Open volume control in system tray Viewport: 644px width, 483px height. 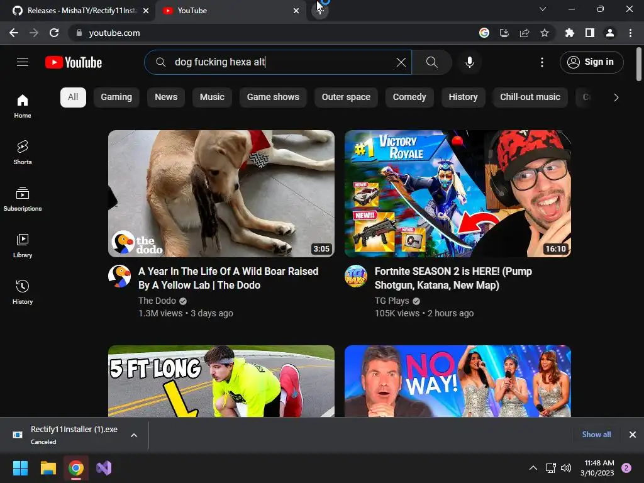pos(566,468)
